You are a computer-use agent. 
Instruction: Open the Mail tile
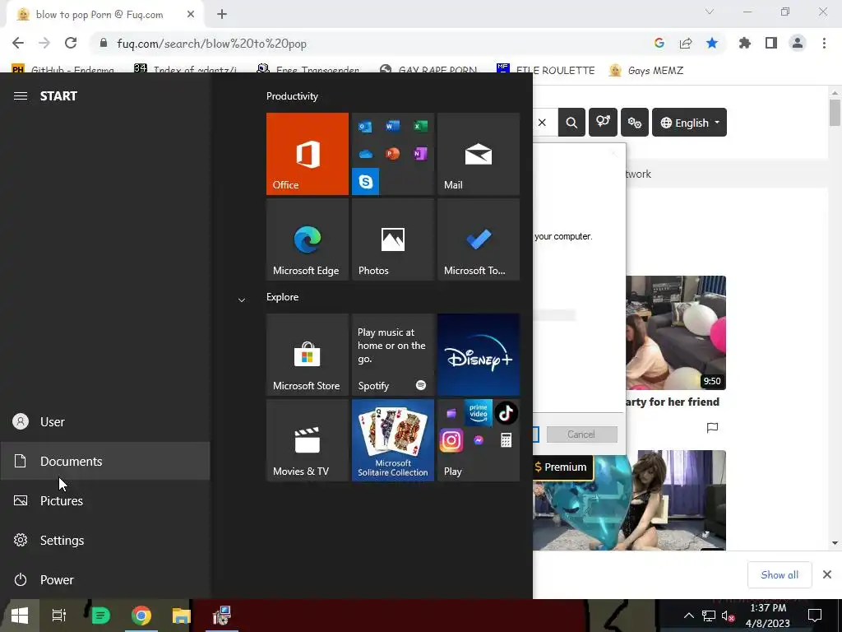tap(479, 154)
